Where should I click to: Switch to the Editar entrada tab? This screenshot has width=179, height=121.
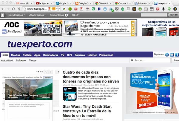[x=143, y=3]
